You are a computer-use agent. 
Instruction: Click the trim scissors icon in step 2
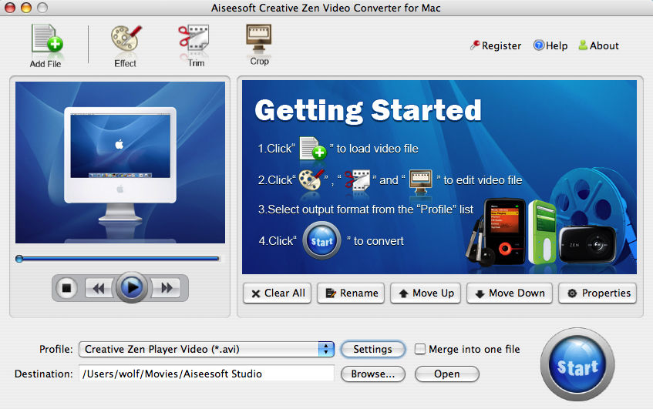click(x=357, y=179)
